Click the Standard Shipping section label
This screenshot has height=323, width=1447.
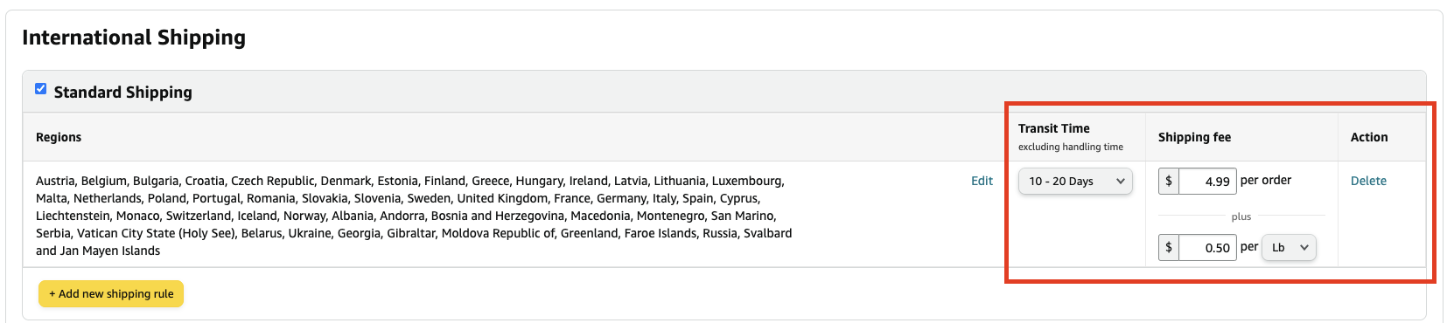pos(123,93)
